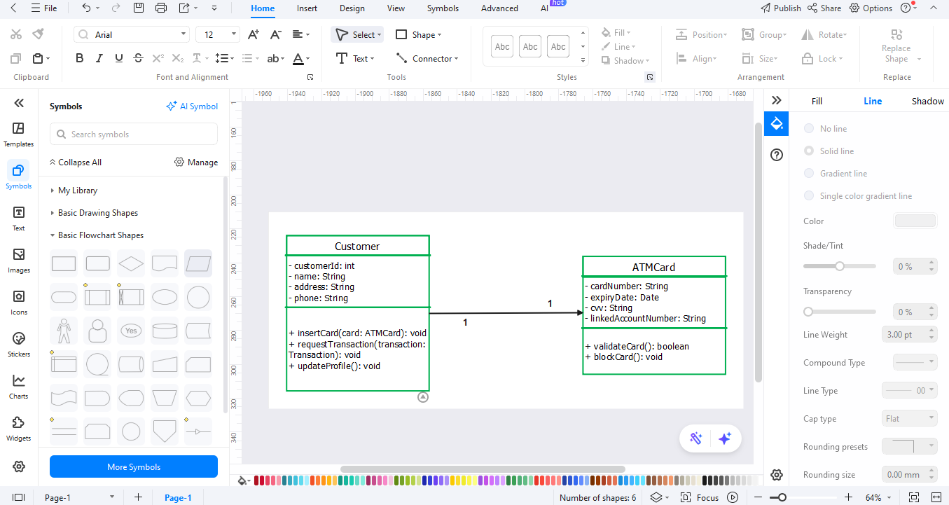Click the Print icon
Screen dimensions: 949x505
click(x=161, y=8)
